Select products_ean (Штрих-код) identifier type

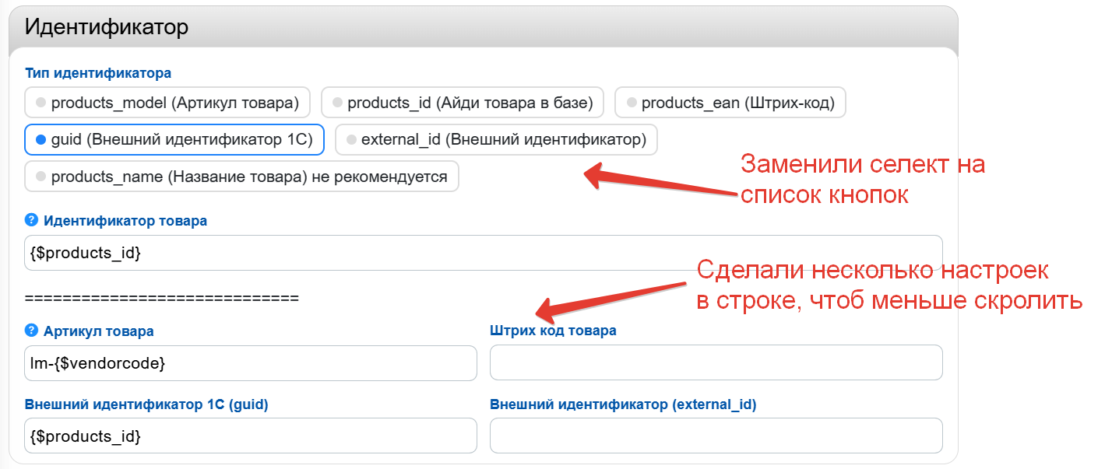pyautogui.click(x=730, y=103)
